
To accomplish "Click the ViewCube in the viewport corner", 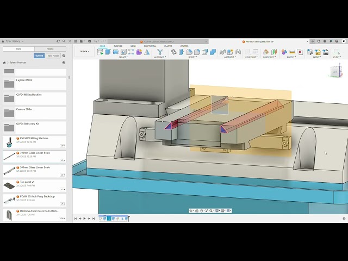I will (335, 71).
